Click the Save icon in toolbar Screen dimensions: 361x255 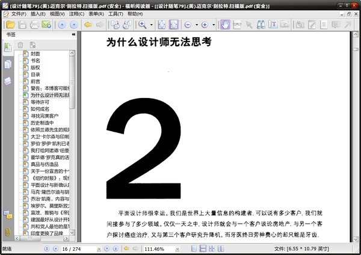coord(21,25)
